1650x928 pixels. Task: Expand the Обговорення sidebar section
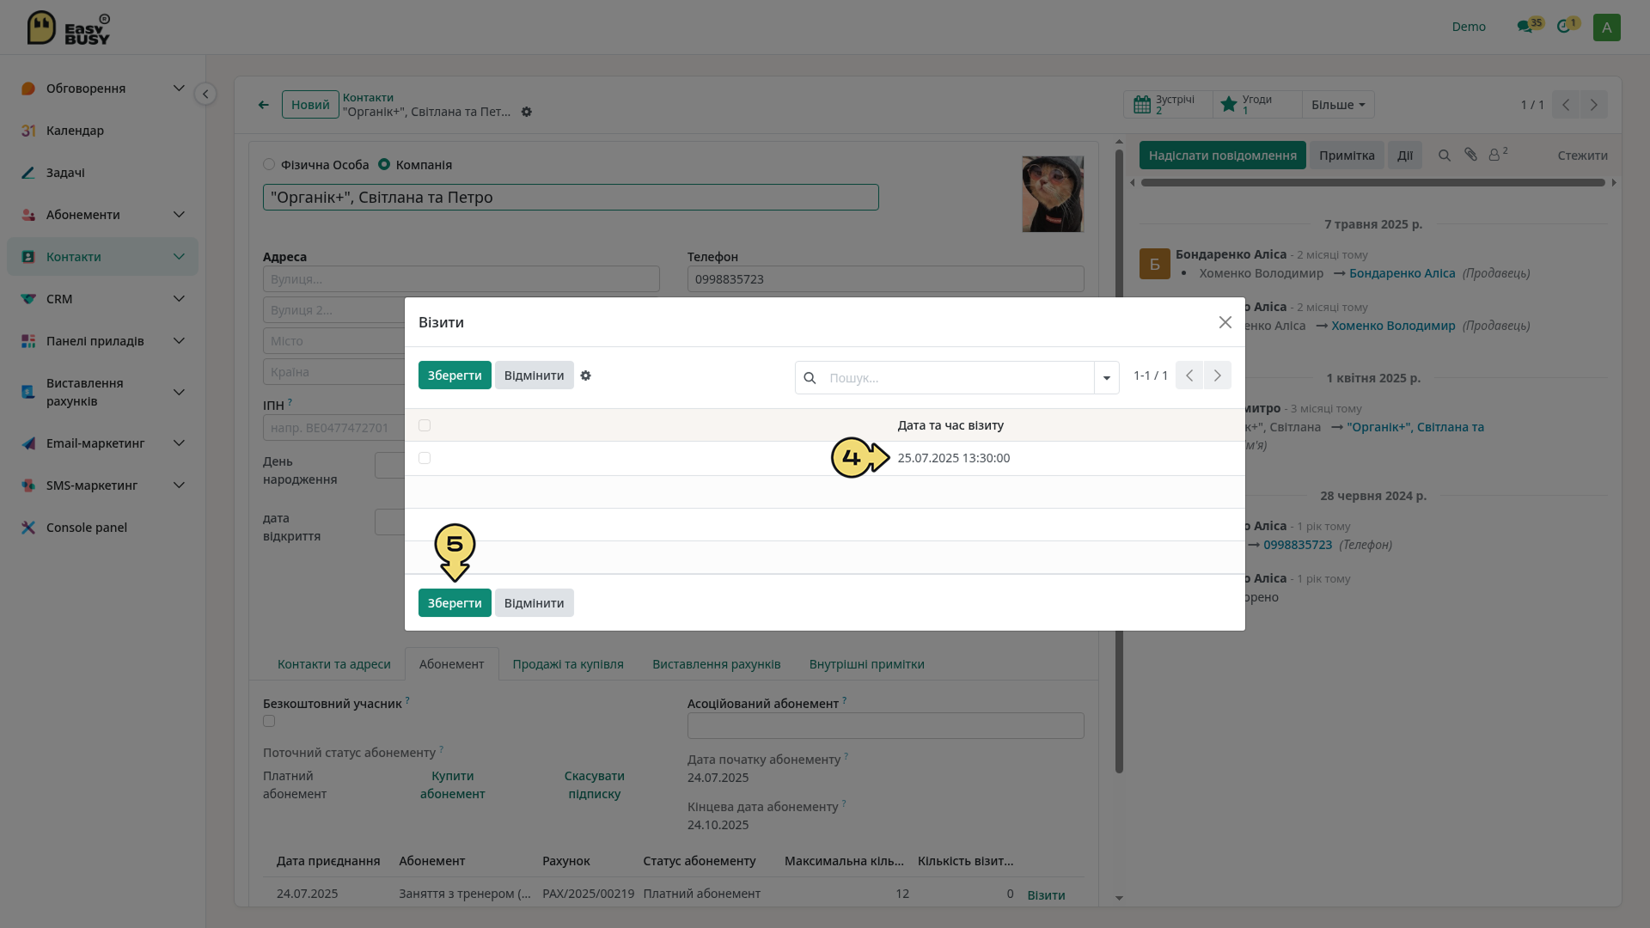pos(179,89)
